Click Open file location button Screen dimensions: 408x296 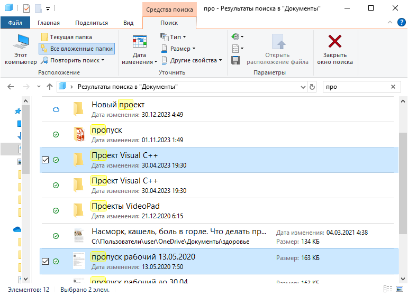point(277,49)
